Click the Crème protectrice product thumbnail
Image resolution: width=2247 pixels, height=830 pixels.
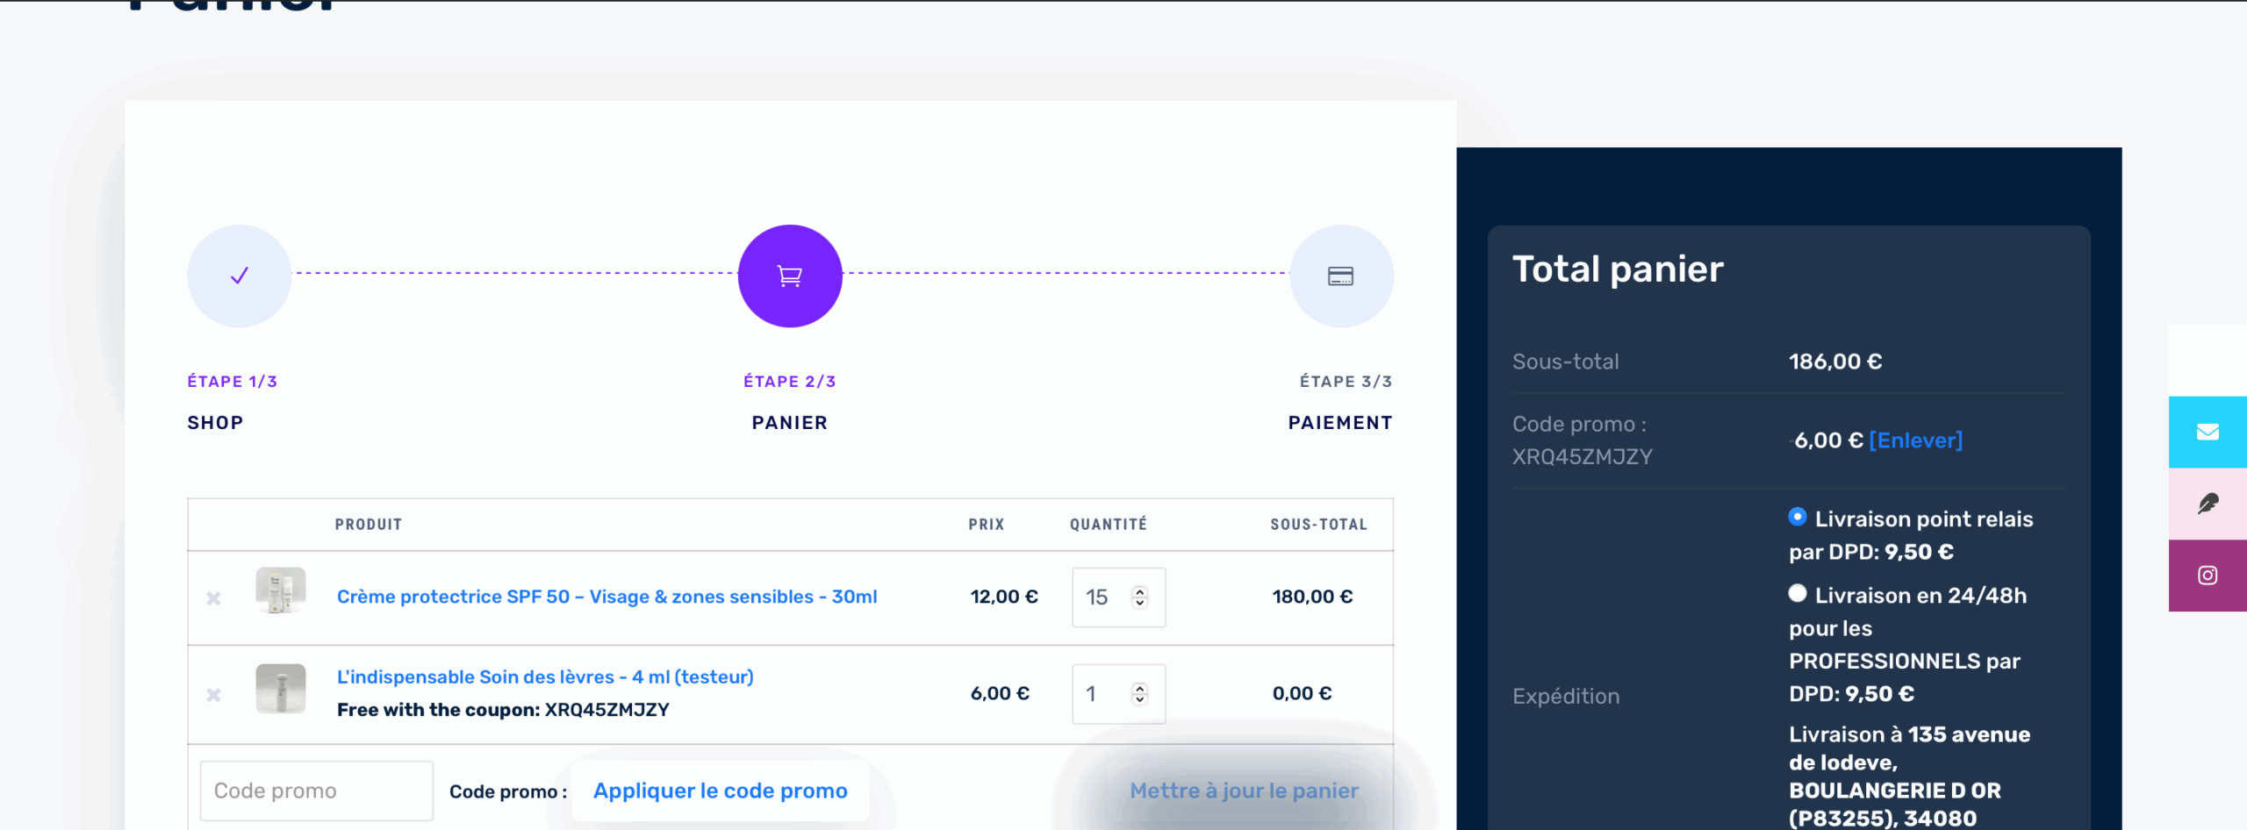281,590
